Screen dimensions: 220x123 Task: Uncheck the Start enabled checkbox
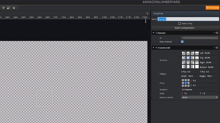182,42
